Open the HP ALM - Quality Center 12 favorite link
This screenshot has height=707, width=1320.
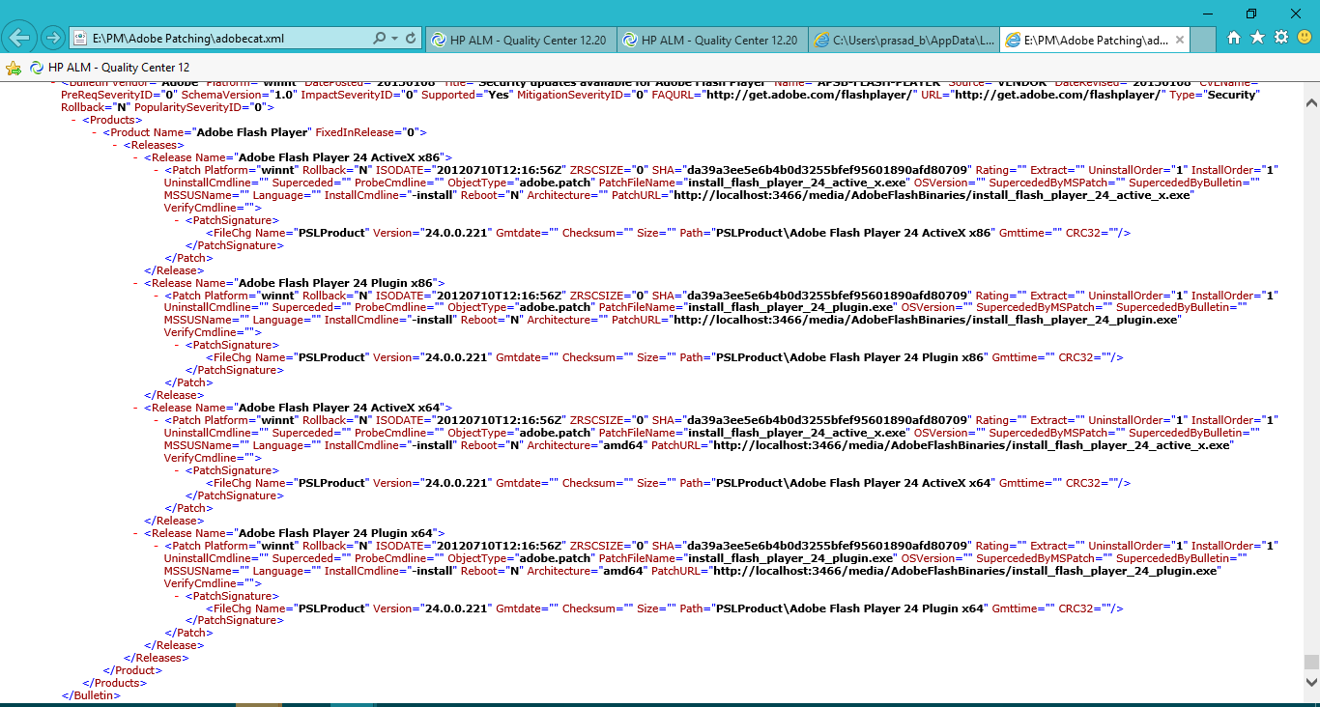pyautogui.click(x=109, y=68)
